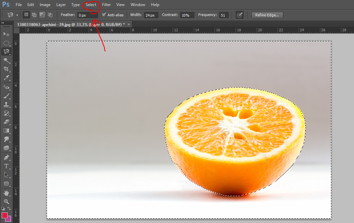Image resolution: width=354 pixels, height=223 pixels.
Task: Select the Eyedropper tool
Action: coord(6,78)
